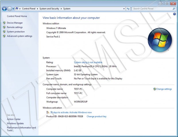This screenshot has height=137, width=178.
Task: Click the WORKGROUP workgroup value
Action: [81, 102]
